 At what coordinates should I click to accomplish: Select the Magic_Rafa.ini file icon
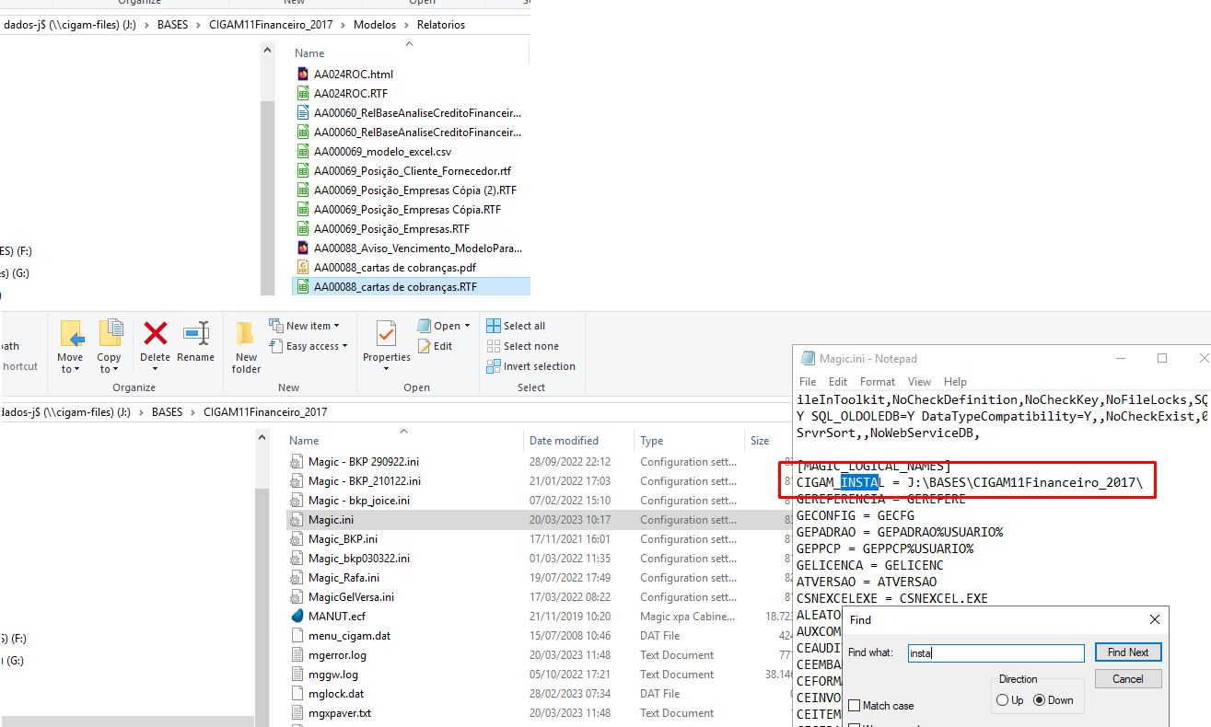297,577
